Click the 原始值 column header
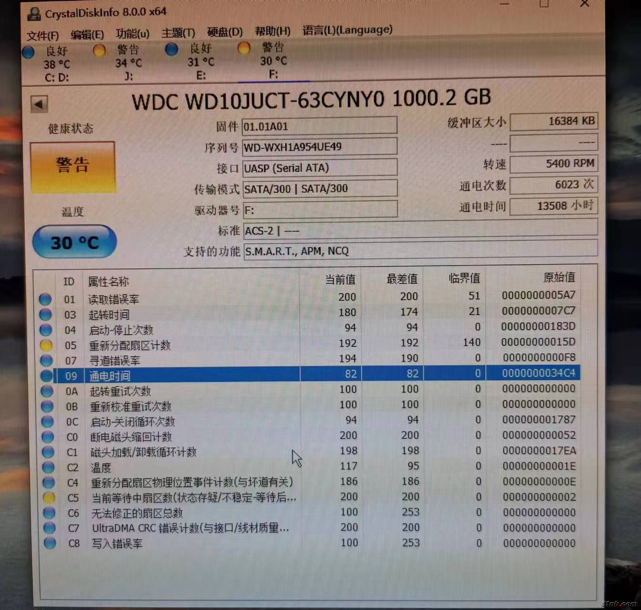 tap(559, 277)
